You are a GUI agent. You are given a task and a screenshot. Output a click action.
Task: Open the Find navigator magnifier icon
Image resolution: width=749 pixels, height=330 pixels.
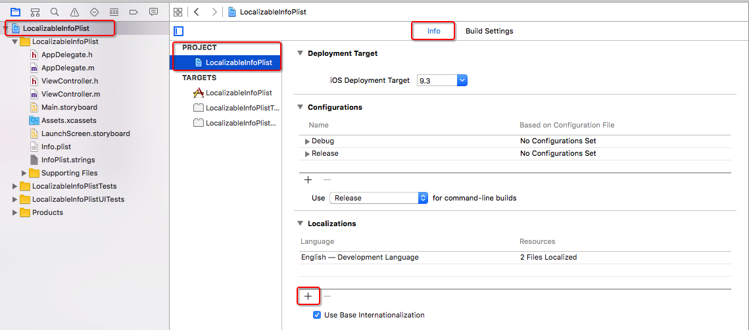point(55,12)
